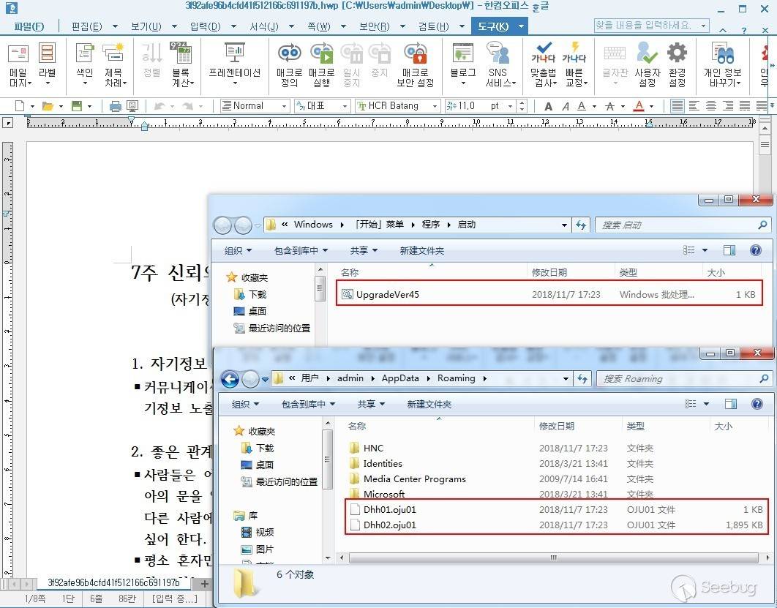Screen dimensions: 777x608
Task: Toggle italic text formatting
Action: tap(566, 106)
